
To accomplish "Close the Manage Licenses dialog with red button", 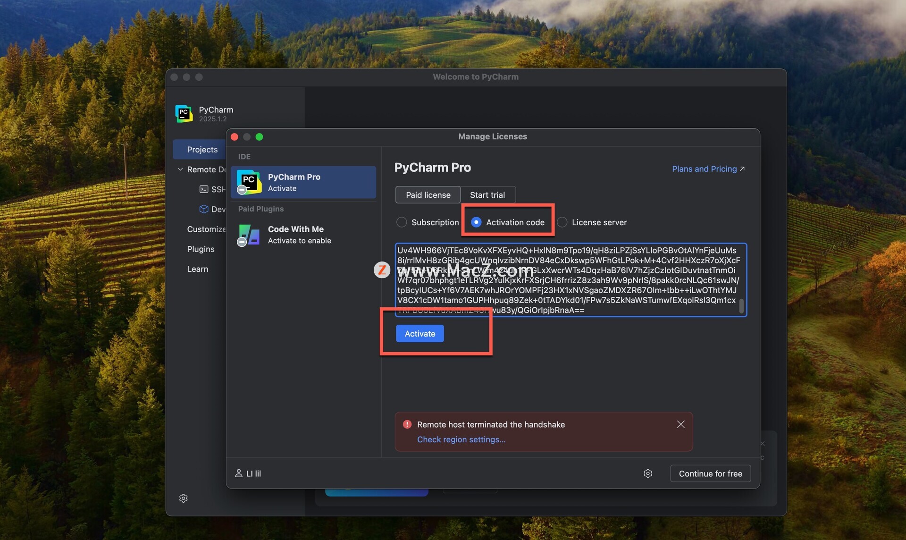I will pos(235,137).
